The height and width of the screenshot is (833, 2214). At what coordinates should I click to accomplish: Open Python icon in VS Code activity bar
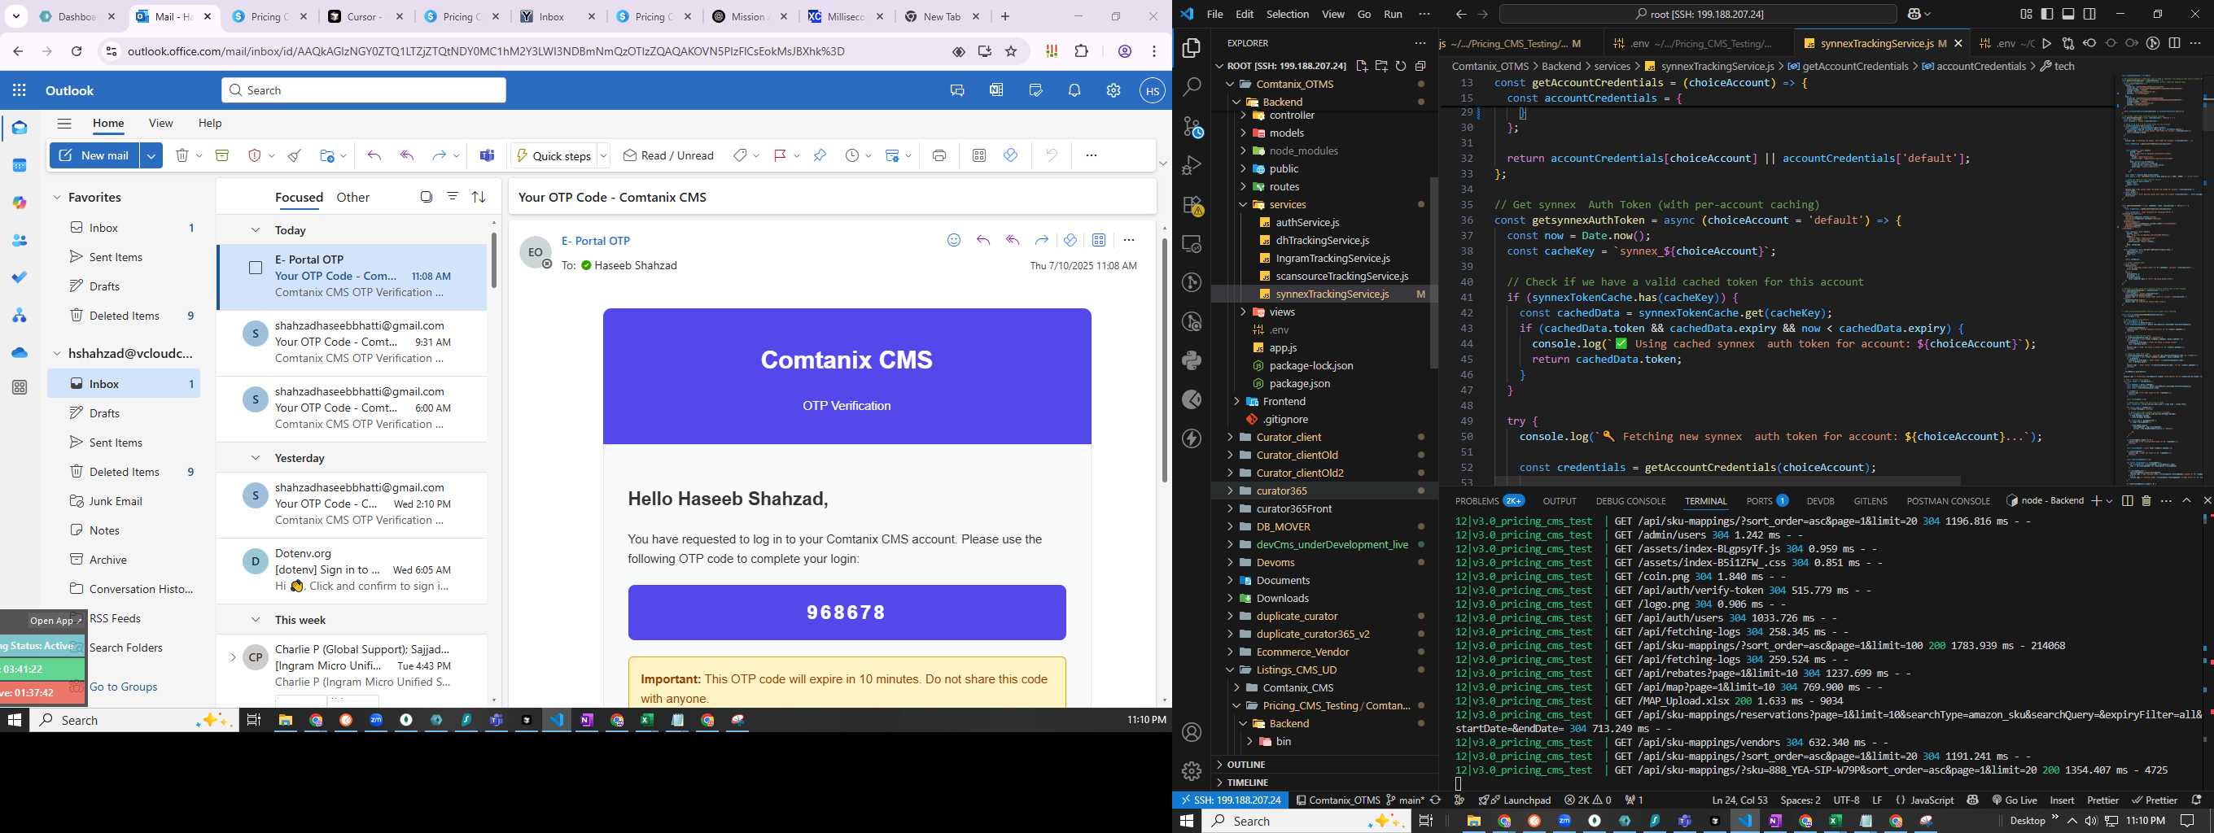(x=1191, y=360)
